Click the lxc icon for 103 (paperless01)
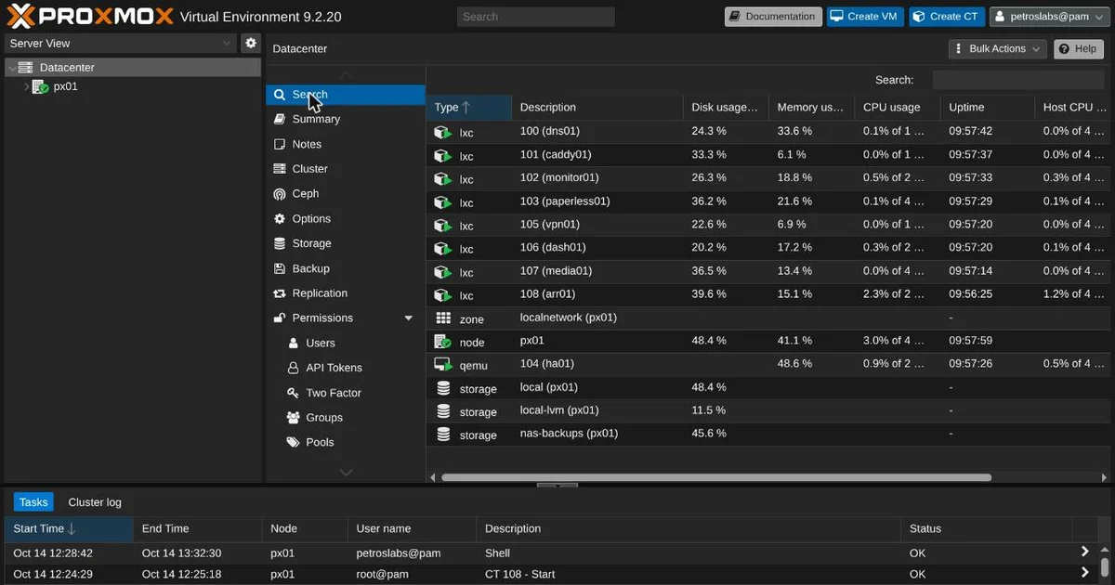The width and height of the screenshot is (1115, 585). coord(442,201)
